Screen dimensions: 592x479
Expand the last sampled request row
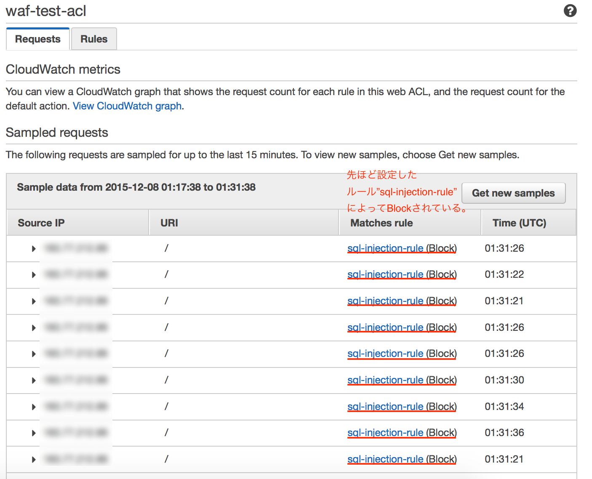[x=34, y=459]
